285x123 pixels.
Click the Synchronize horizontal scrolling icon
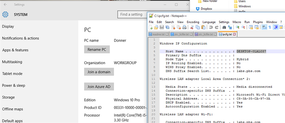point(256,27)
